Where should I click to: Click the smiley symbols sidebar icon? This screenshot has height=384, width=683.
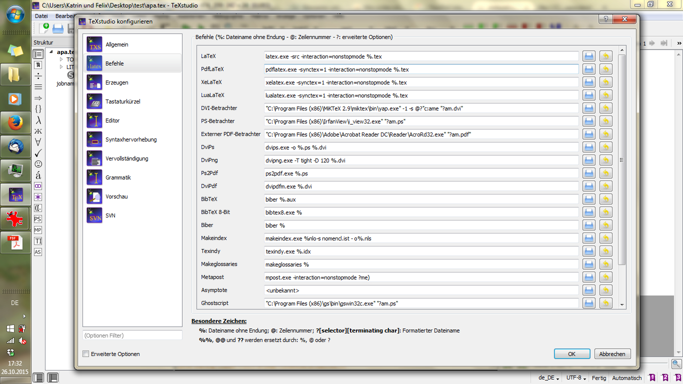click(x=38, y=164)
